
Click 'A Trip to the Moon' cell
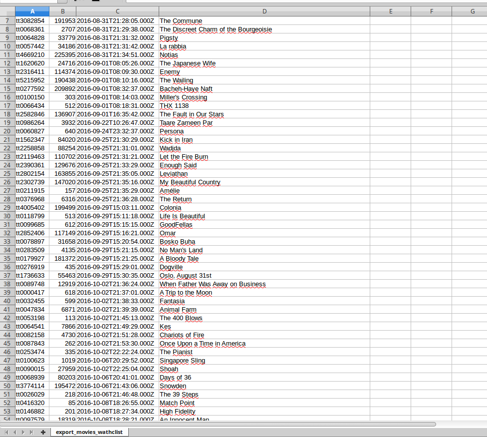[x=264, y=293]
